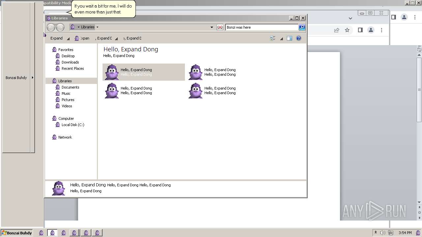This screenshot has height=237, width=422.
Task: Open dropdown arrow after Libraries in address bar
Action: click(97, 27)
